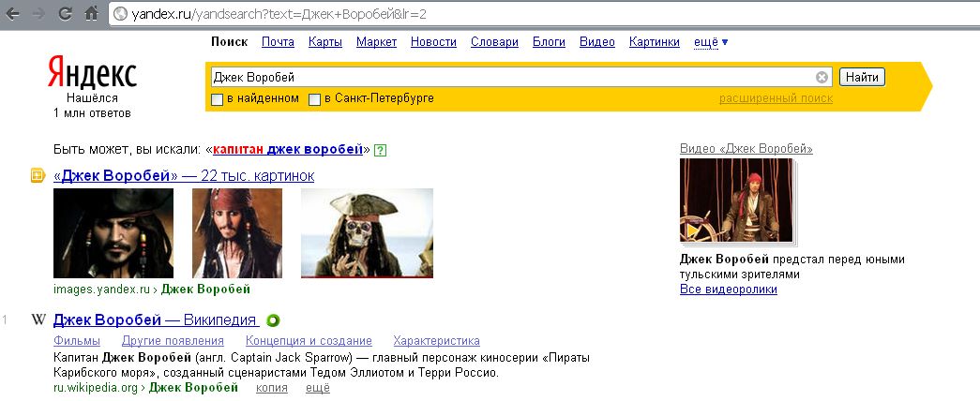980x401 pixels.
Task: Open the images.yandex.ru source link
Action: click(102, 290)
